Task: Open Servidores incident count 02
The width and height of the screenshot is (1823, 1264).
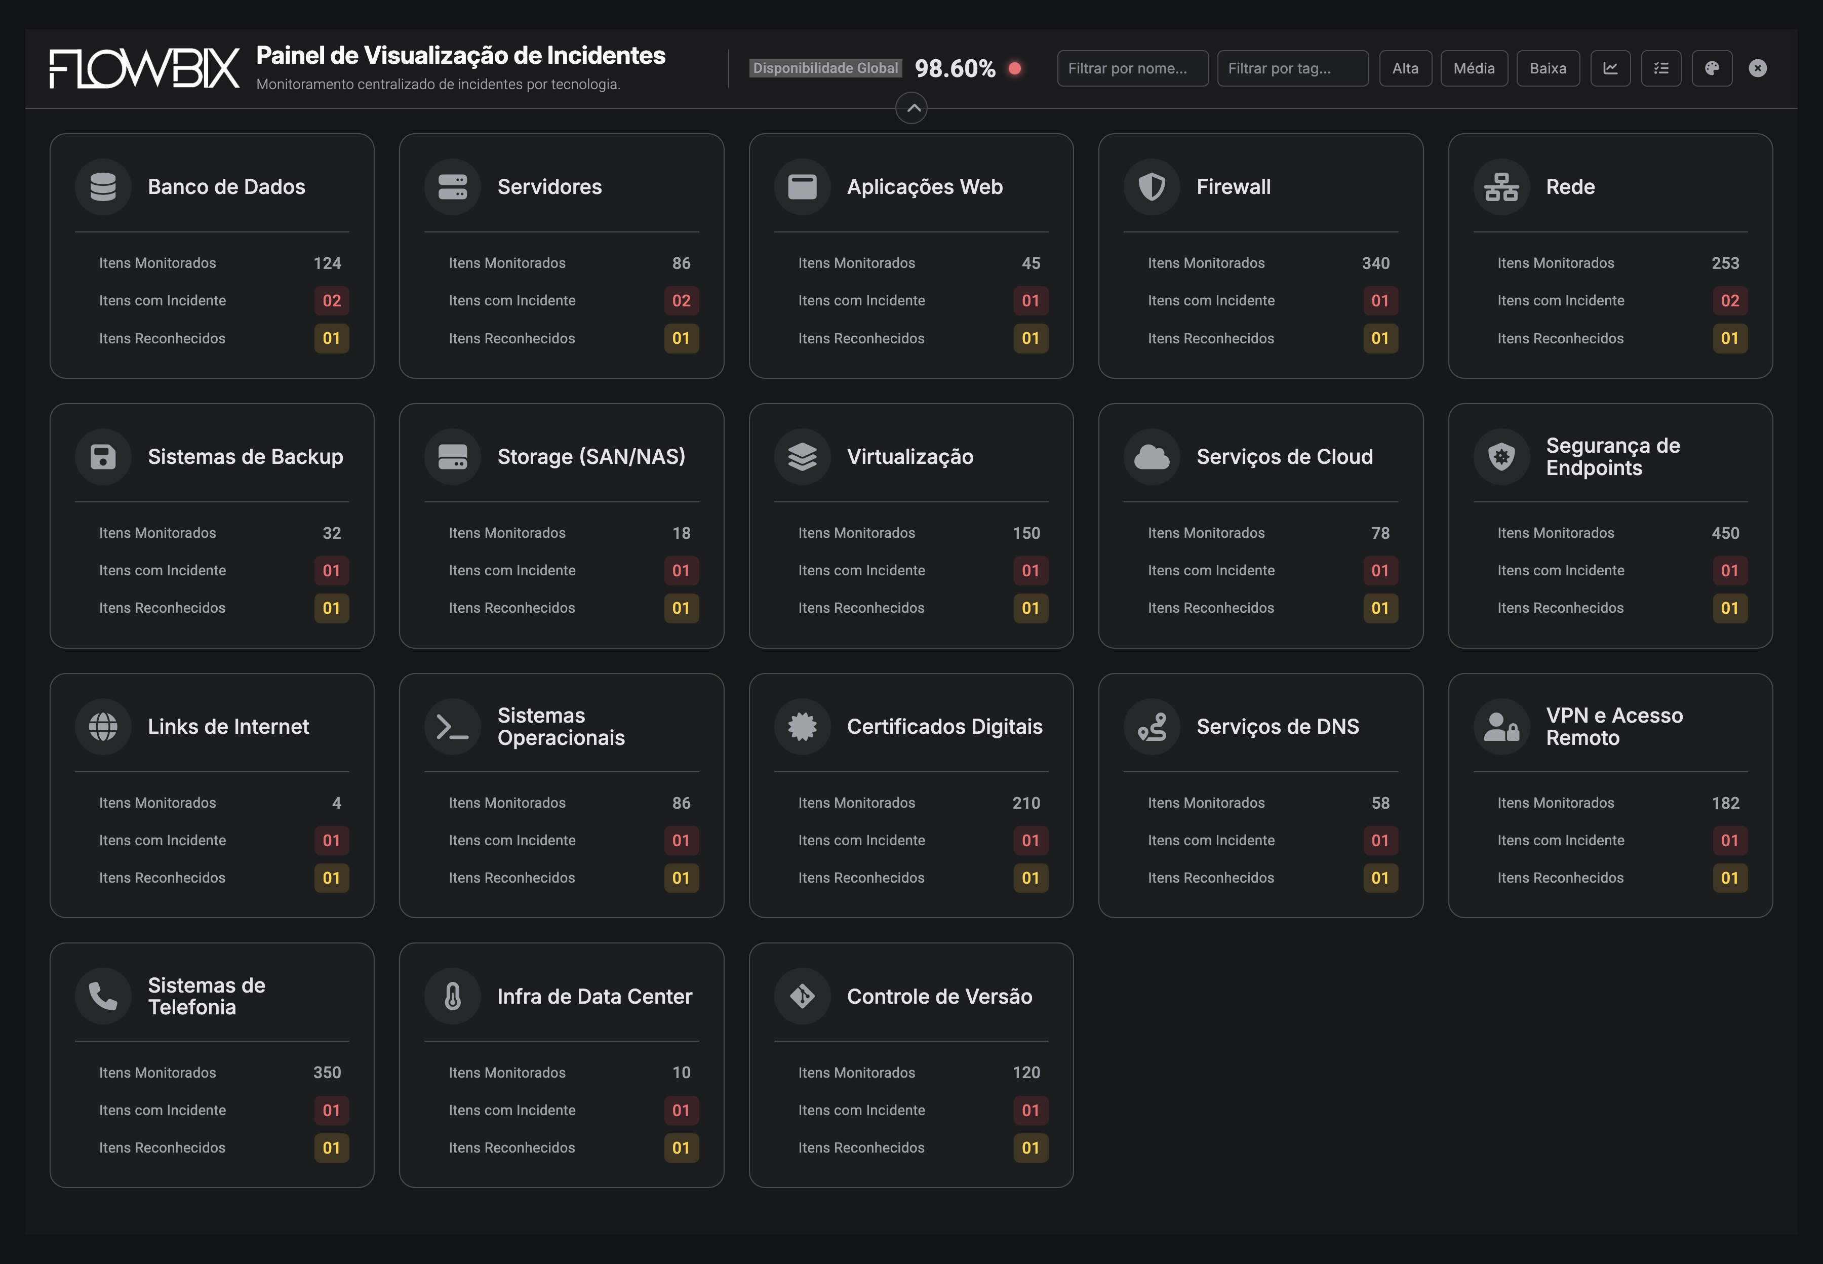Action: [681, 301]
